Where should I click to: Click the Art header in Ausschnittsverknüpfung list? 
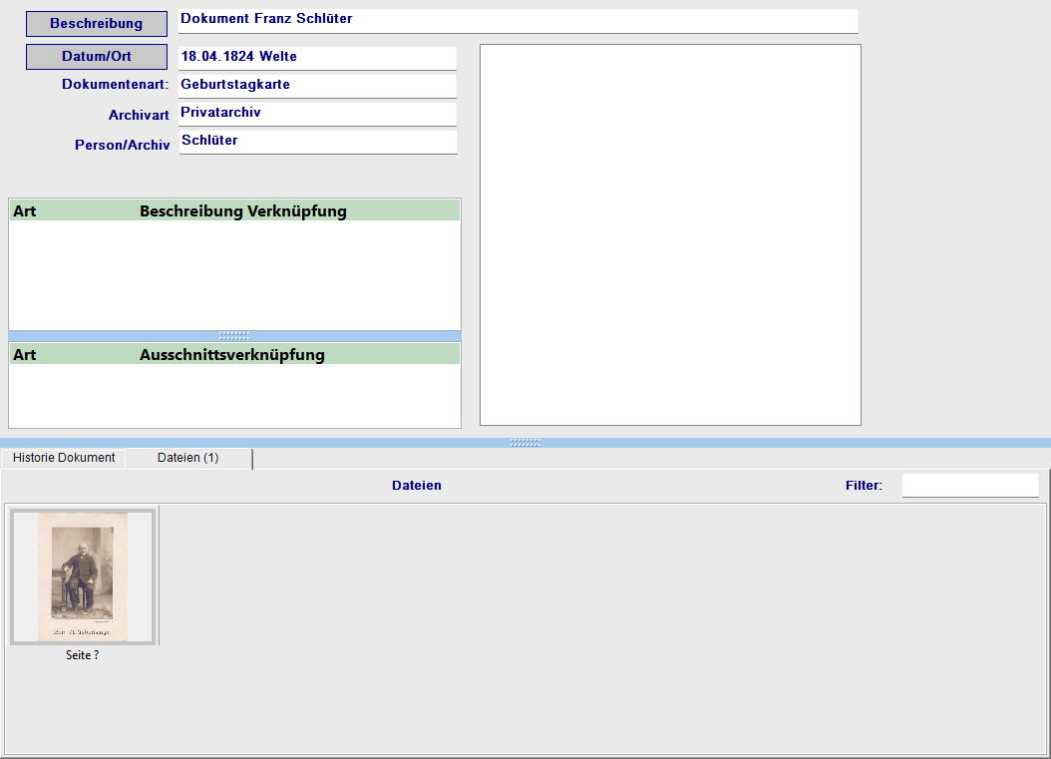[25, 355]
